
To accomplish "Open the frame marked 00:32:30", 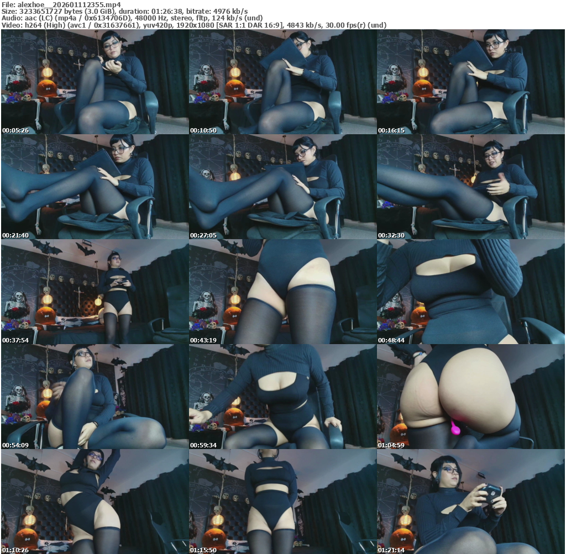I will [471, 187].
